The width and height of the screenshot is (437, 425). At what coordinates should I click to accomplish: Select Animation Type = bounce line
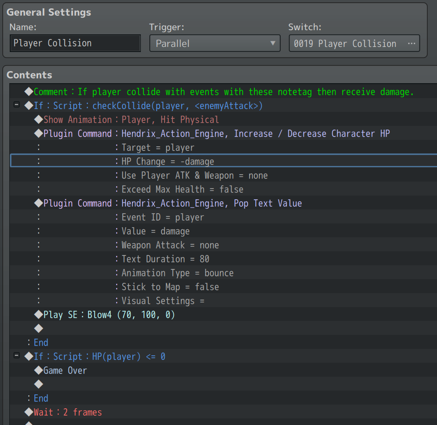click(x=223, y=273)
